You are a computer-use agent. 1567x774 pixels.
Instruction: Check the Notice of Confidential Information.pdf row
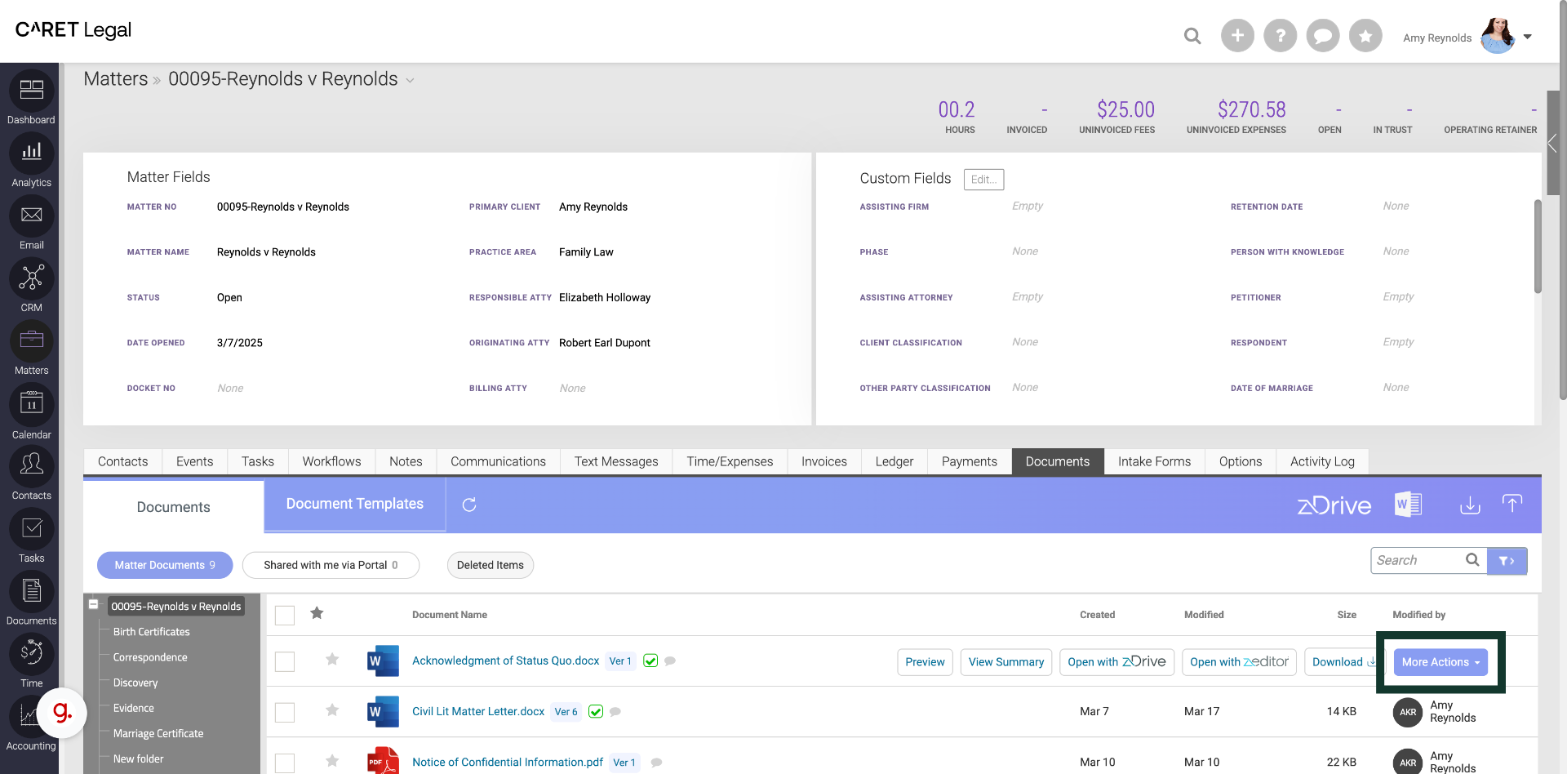tap(285, 763)
